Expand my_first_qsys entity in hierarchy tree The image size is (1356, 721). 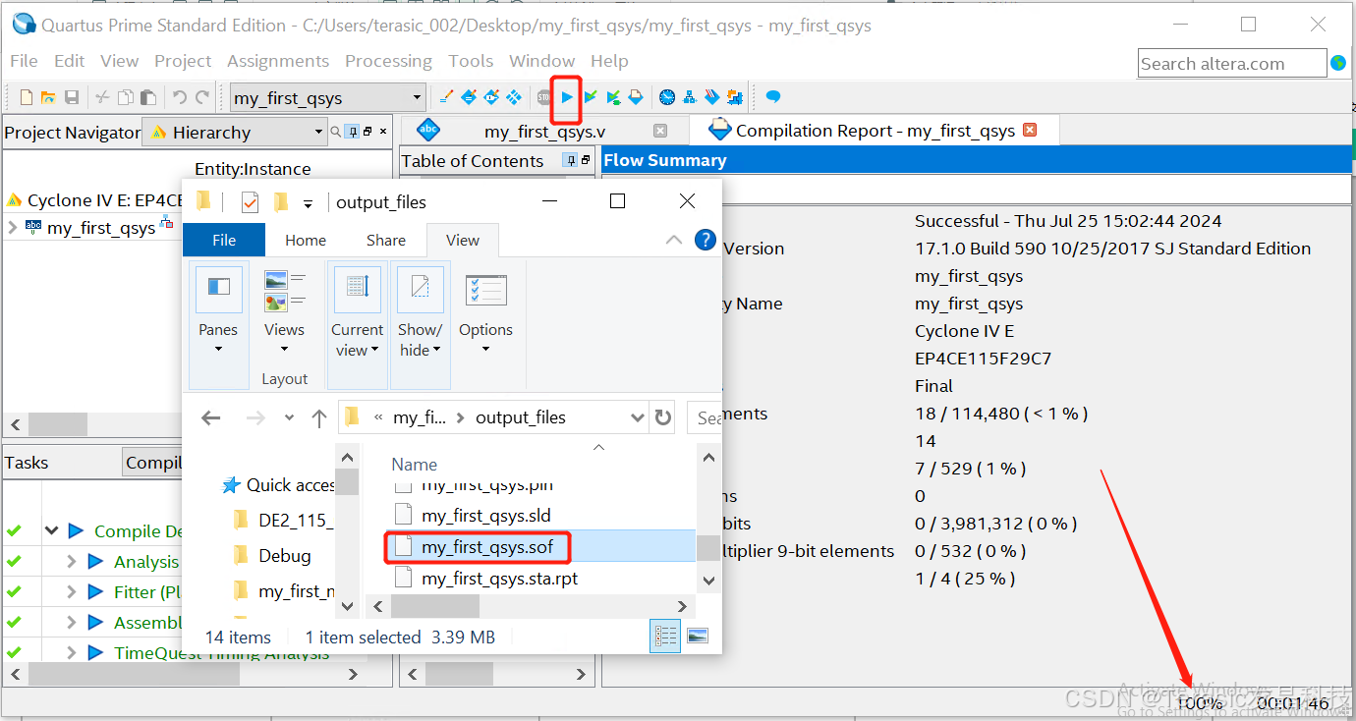coord(12,228)
